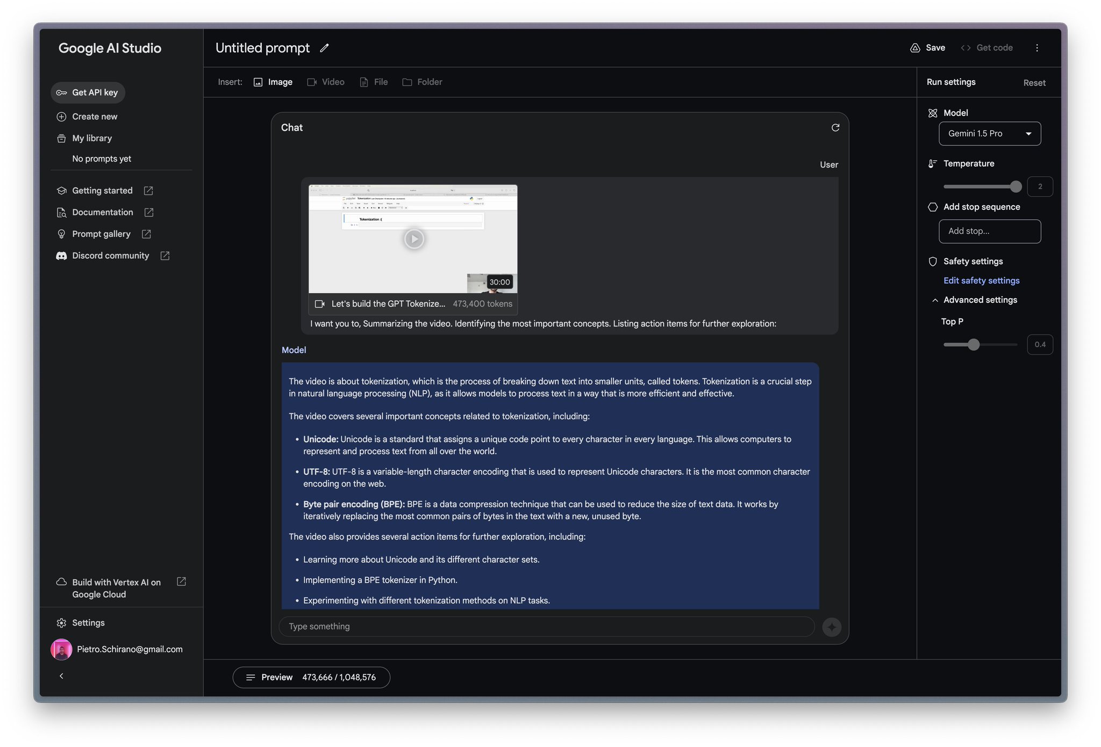The width and height of the screenshot is (1101, 747).
Task: Click the Save drive icon
Action: coord(915,48)
